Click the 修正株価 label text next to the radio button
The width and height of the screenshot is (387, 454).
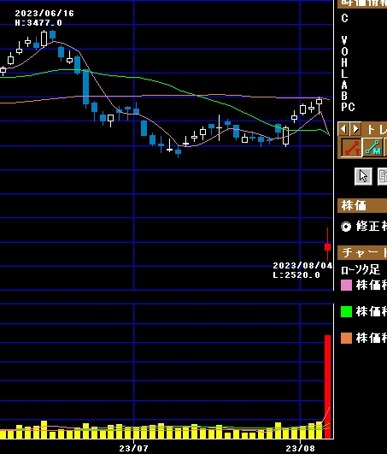[x=372, y=226]
